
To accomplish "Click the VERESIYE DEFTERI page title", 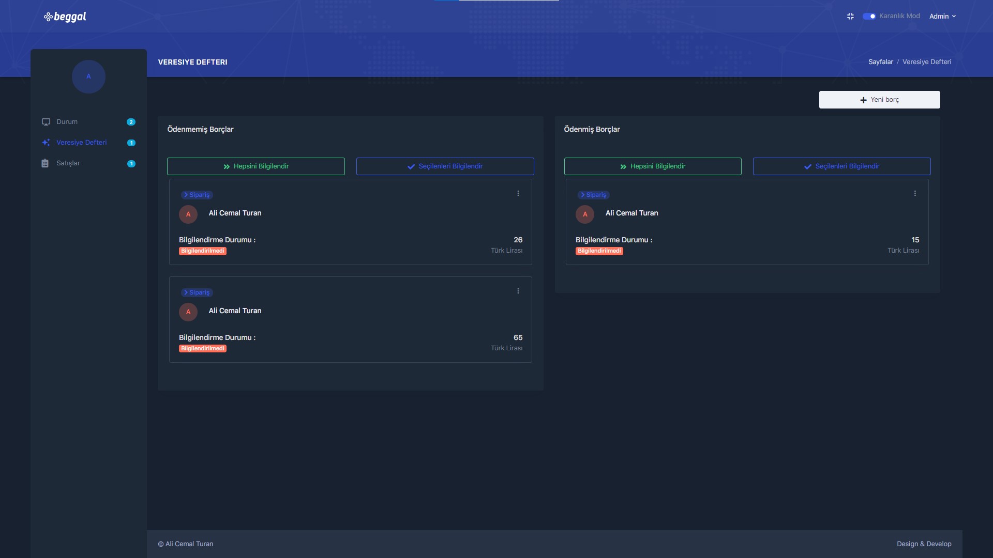I will pos(192,62).
